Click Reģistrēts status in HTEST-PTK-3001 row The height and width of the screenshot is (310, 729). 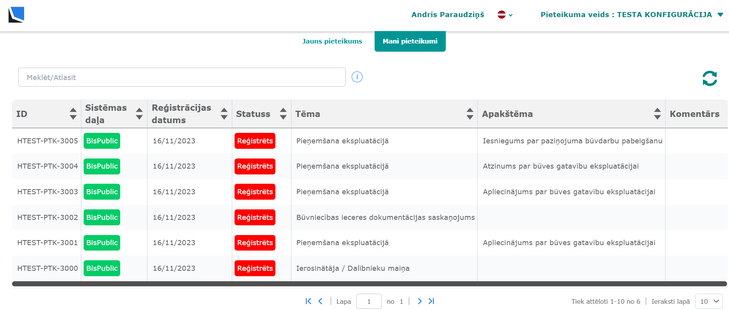[x=255, y=243]
